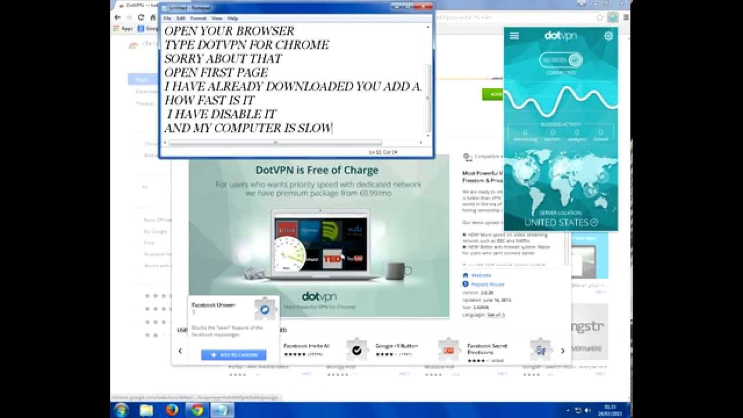Click Notepad vertical scrollbar thumb
The height and width of the screenshot is (418, 743).
pos(428,99)
